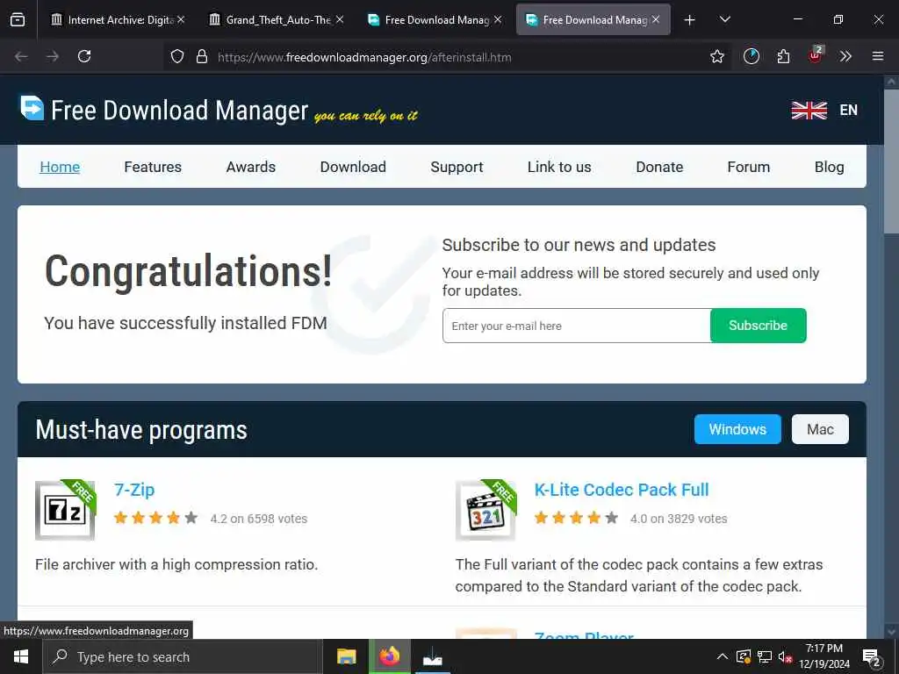Open Firefox View icon in tab bar
This screenshot has width=899, height=674.
point(18,19)
